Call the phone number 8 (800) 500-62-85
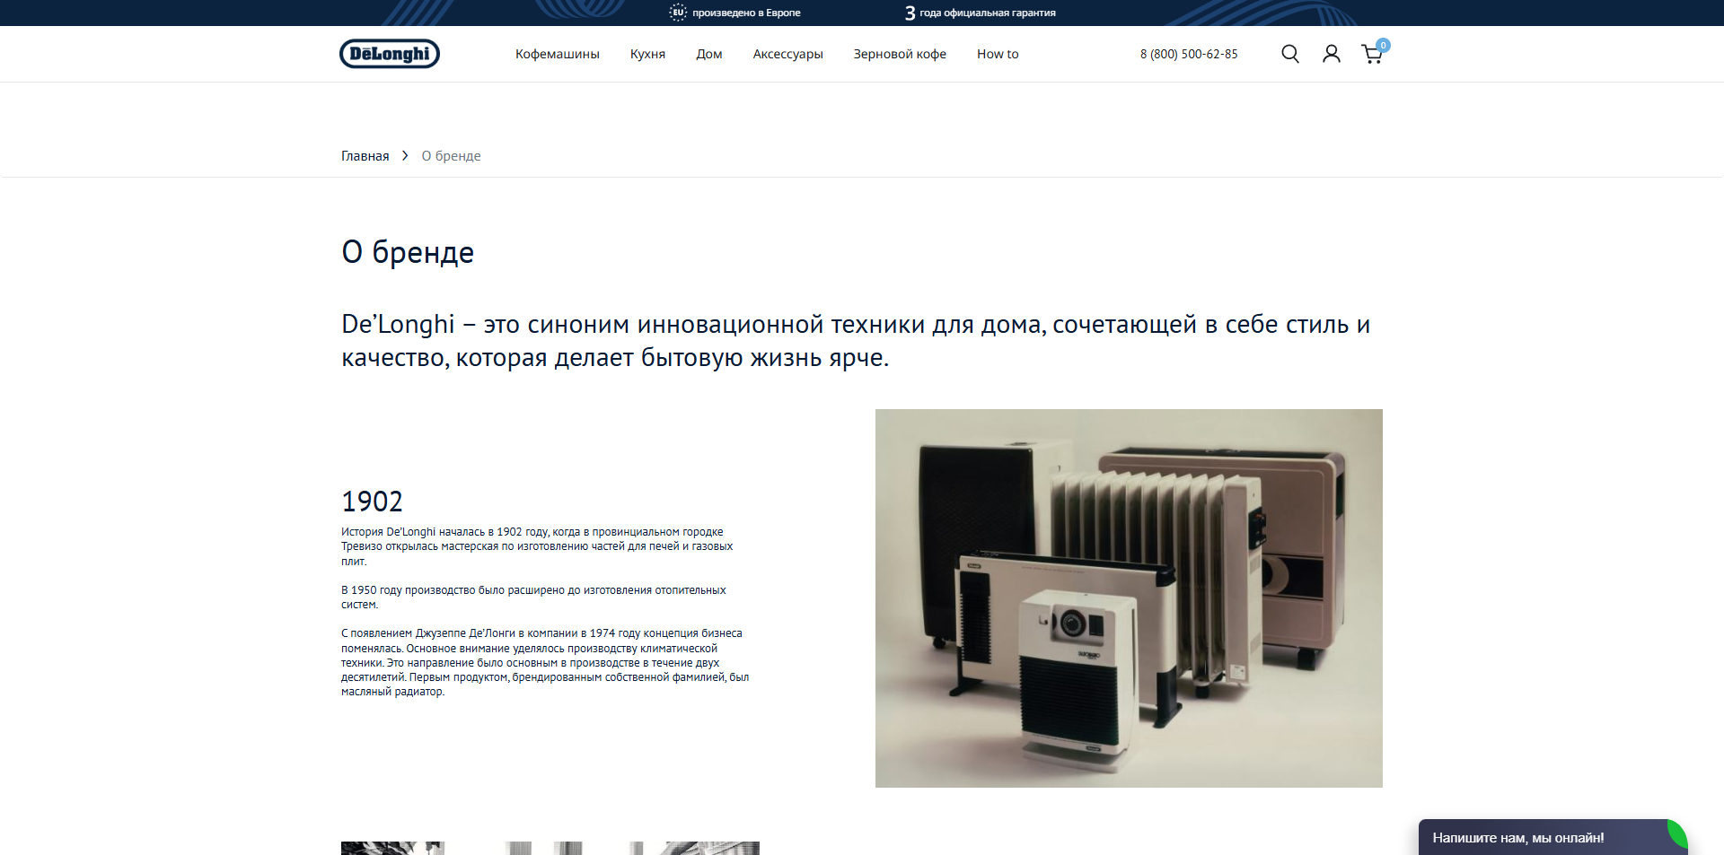 pos(1189,54)
